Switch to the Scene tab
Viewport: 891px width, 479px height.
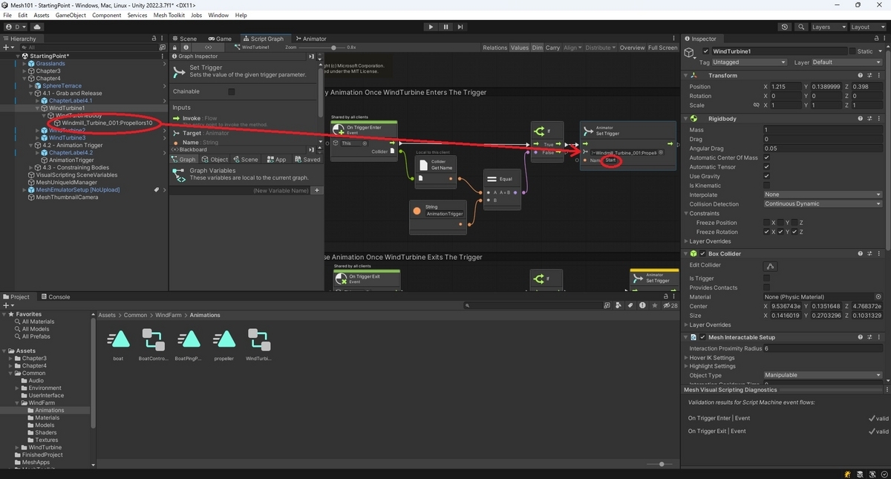click(x=185, y=39)
